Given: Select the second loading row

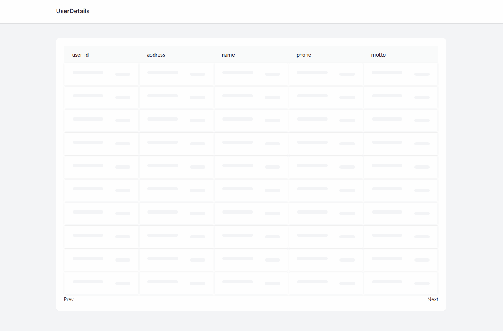Looking at the screenshot, I should [251, 97].
